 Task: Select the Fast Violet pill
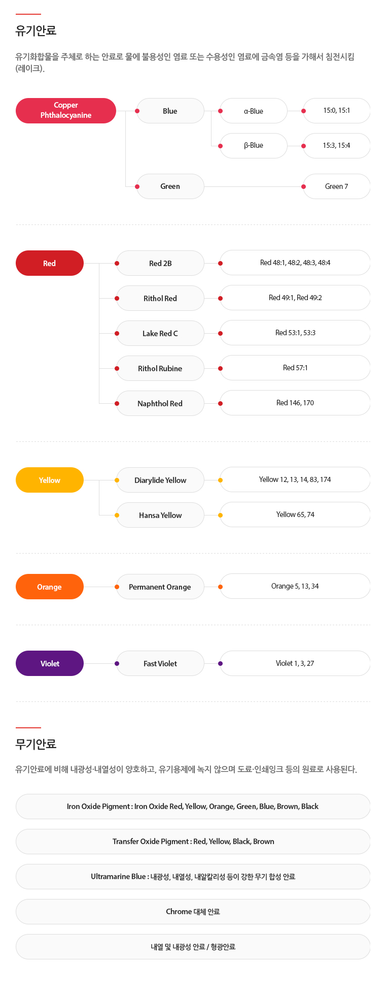click(160, 663)
